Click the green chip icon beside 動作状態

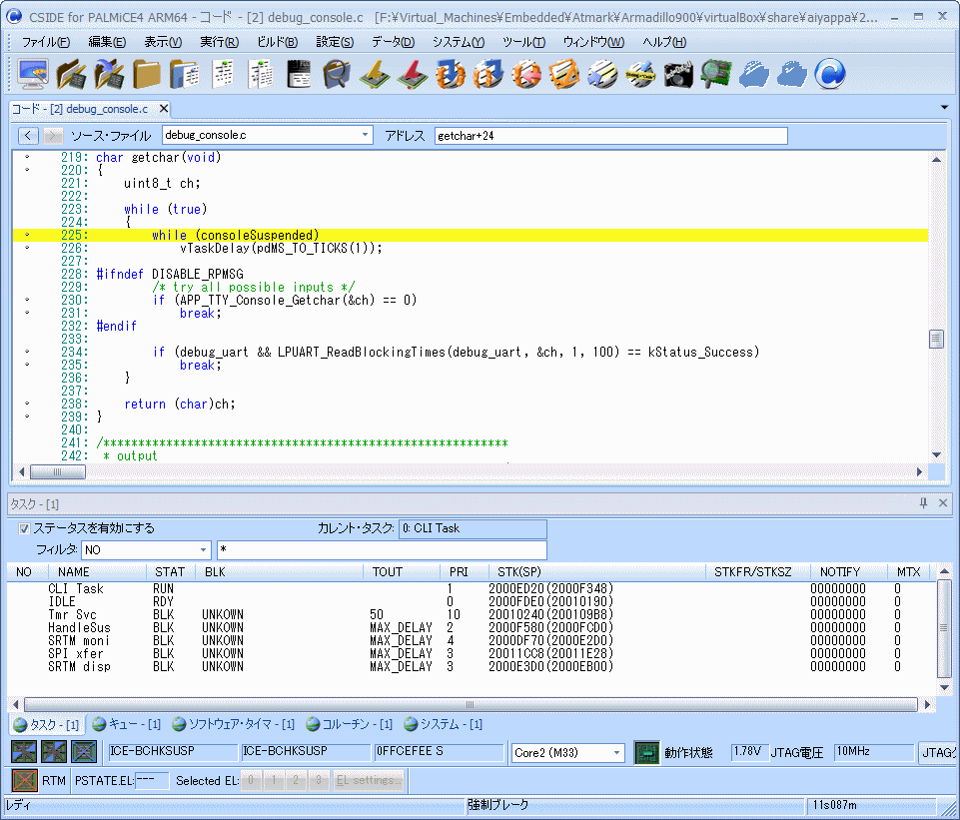coord(646,752)
